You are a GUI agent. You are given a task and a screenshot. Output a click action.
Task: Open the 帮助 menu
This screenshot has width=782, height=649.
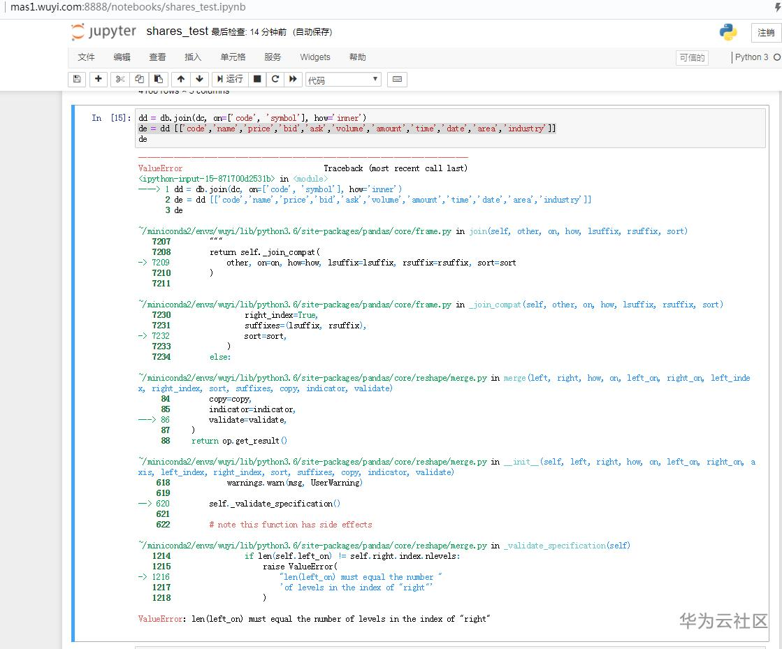tap(358, 57)
